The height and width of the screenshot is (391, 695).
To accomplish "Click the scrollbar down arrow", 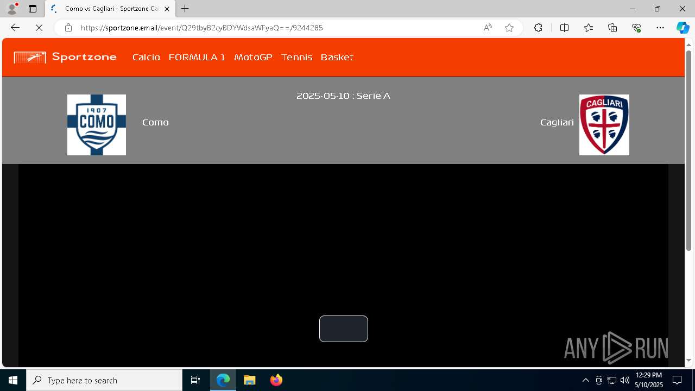I will (x=689, y=361).
